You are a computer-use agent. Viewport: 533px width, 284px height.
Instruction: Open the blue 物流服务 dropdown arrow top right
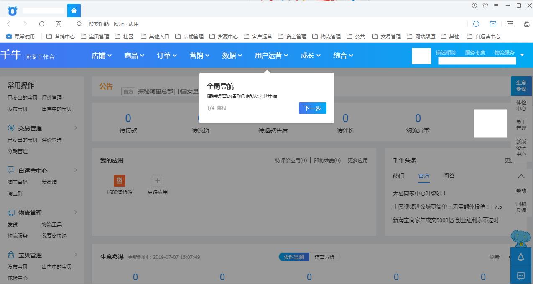(x=521, y=54)
